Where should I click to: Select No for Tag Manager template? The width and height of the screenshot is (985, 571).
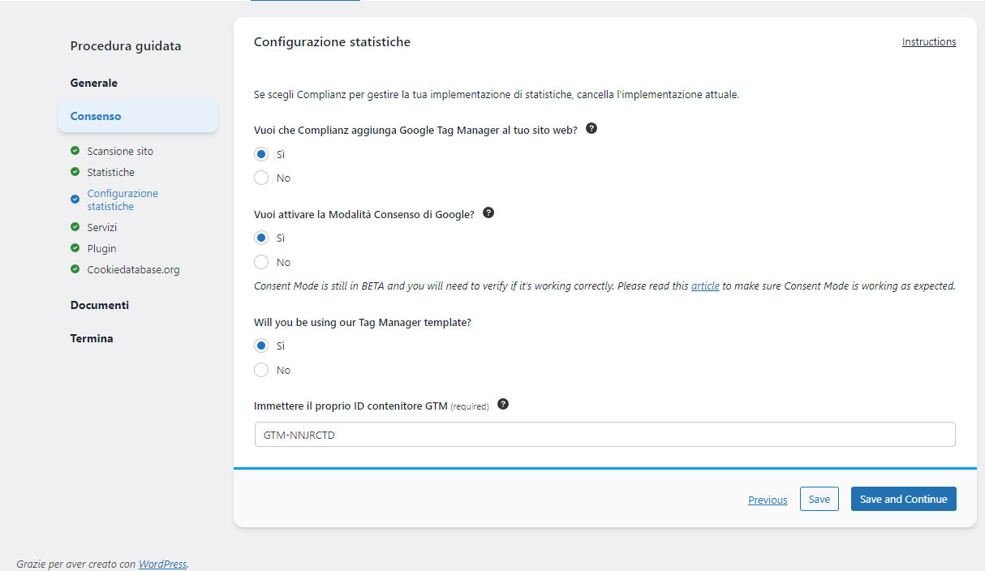261,370
